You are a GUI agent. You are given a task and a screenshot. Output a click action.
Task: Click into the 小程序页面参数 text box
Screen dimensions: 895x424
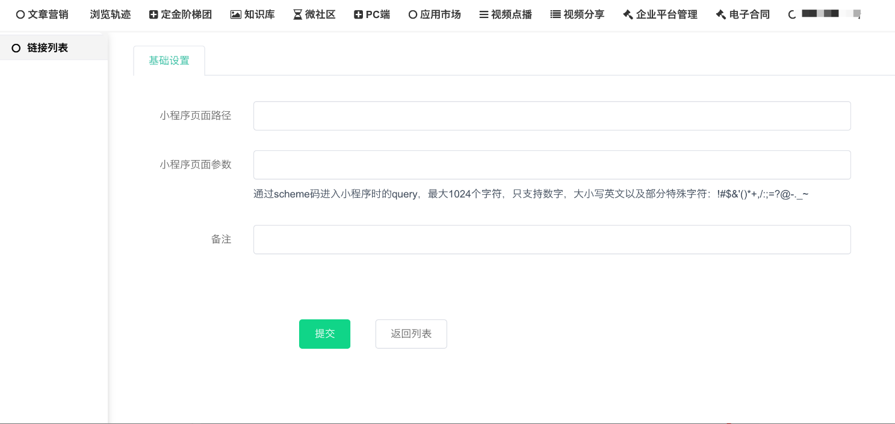(552, 165)
